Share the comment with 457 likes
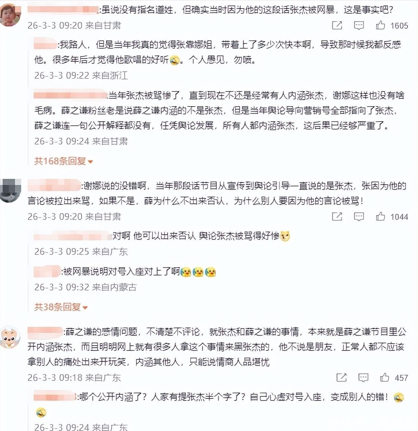The height and width of the screenshot is (431, 418). click(341, 377)
